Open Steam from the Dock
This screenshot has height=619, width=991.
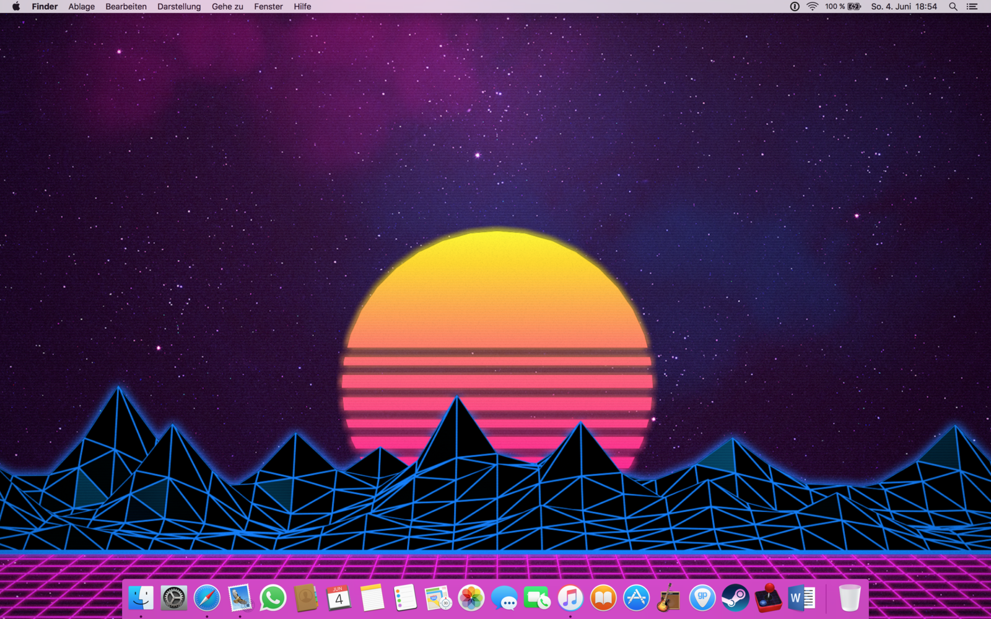(735, 598)
